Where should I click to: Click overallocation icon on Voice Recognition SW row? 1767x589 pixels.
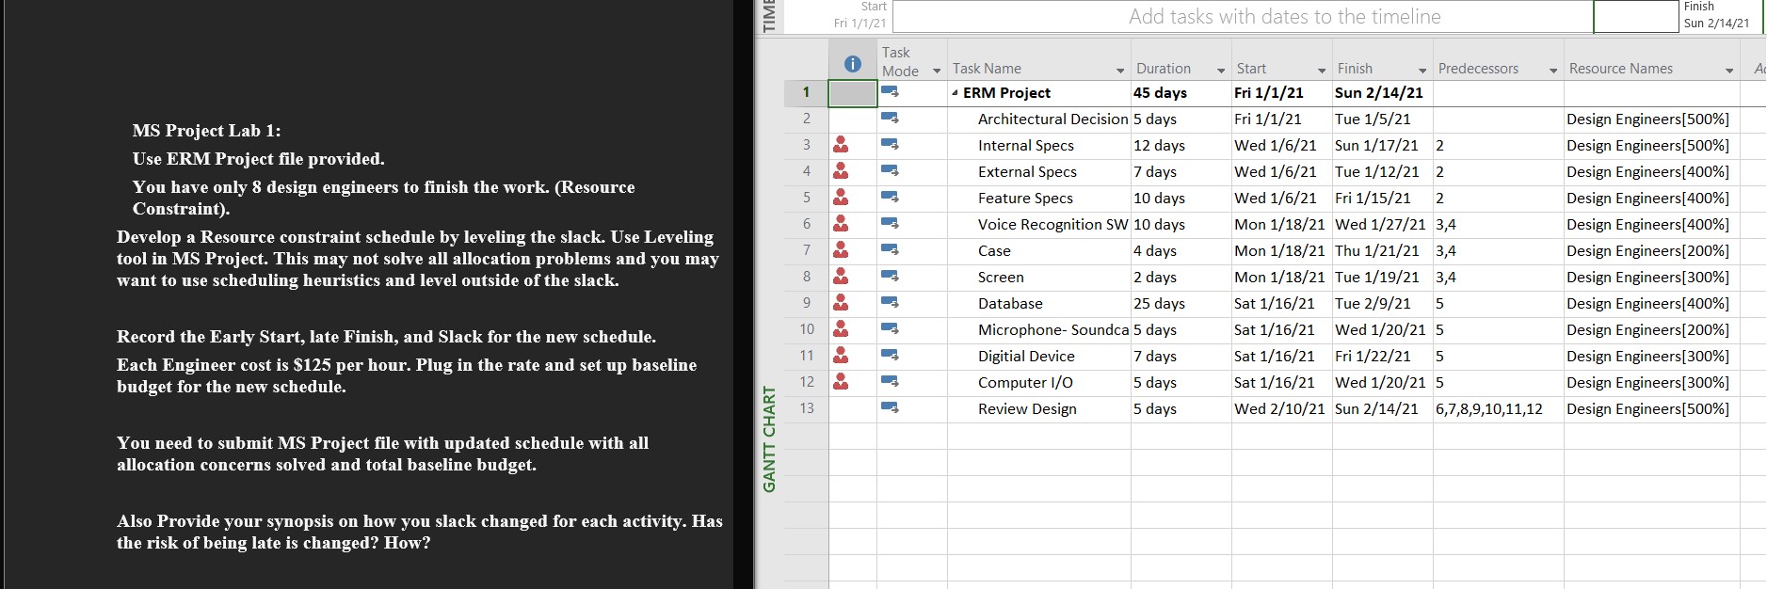point(841,224)
